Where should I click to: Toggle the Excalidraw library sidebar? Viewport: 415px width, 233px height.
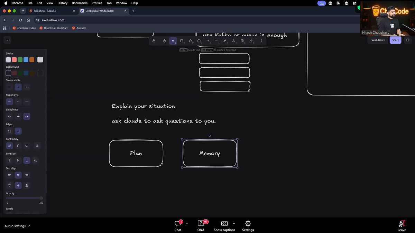(408, 40)
